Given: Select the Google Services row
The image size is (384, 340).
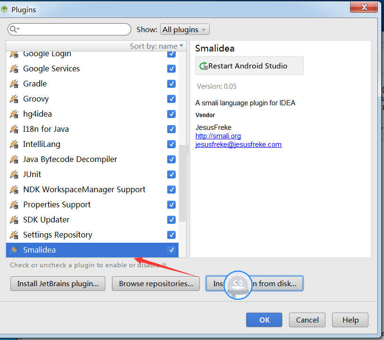Looking at the screenshot, I should (x=92, y=69).
